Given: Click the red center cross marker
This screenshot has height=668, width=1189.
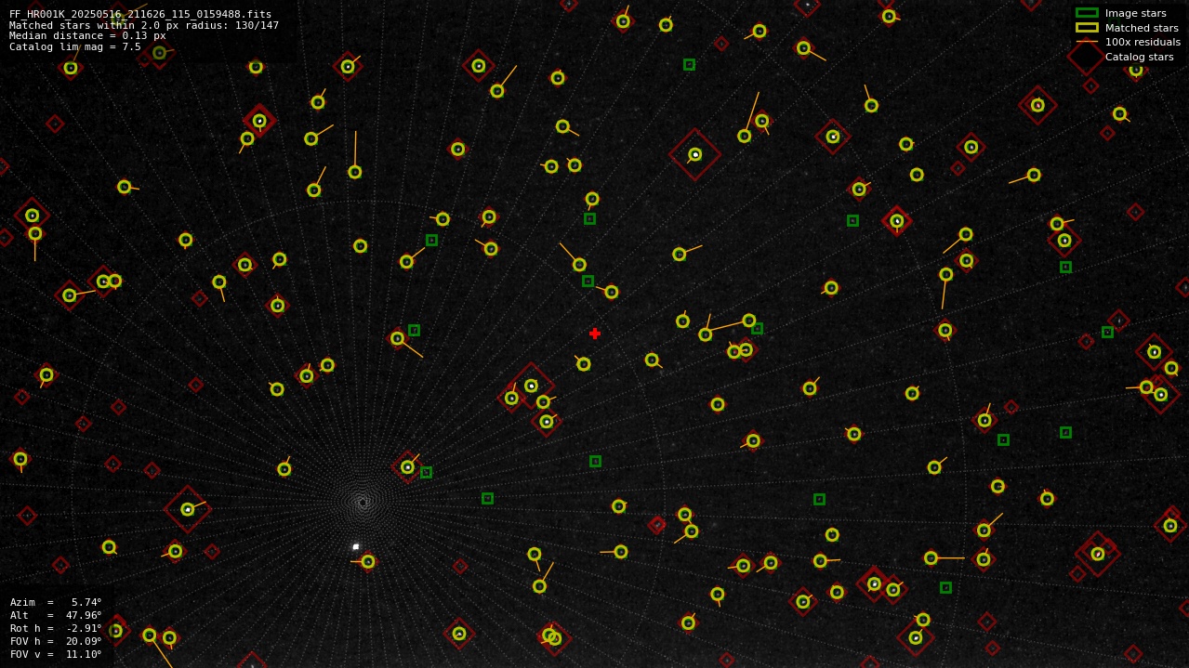Looking at the screenshot, I should click(595, 334).
